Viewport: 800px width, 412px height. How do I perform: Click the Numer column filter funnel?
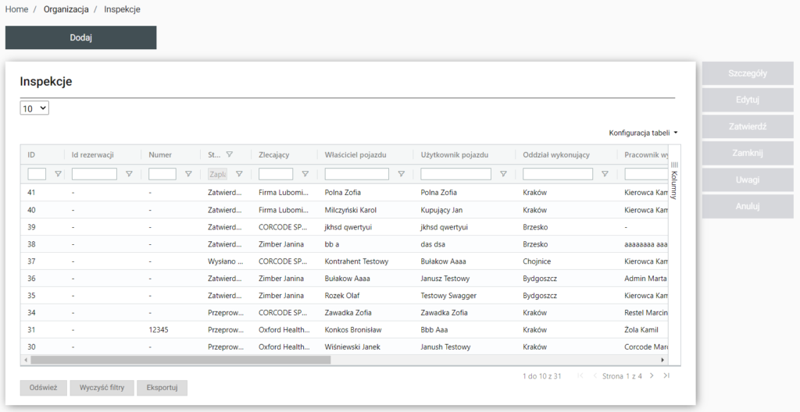(x=188, y=174)
